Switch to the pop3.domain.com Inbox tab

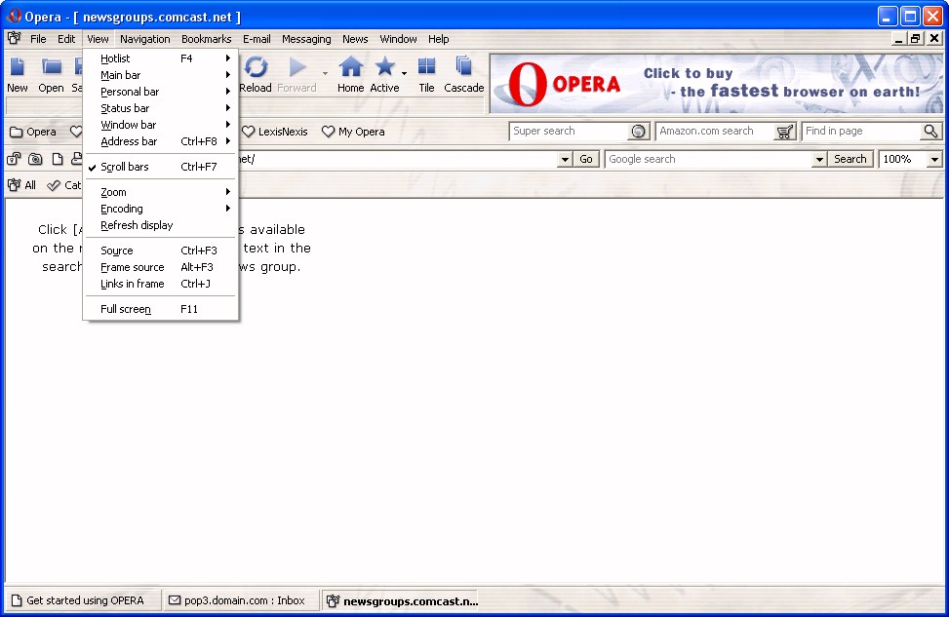[x=237, y=600]
